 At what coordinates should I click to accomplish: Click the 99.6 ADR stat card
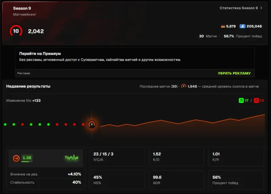[x=177, y=180]
